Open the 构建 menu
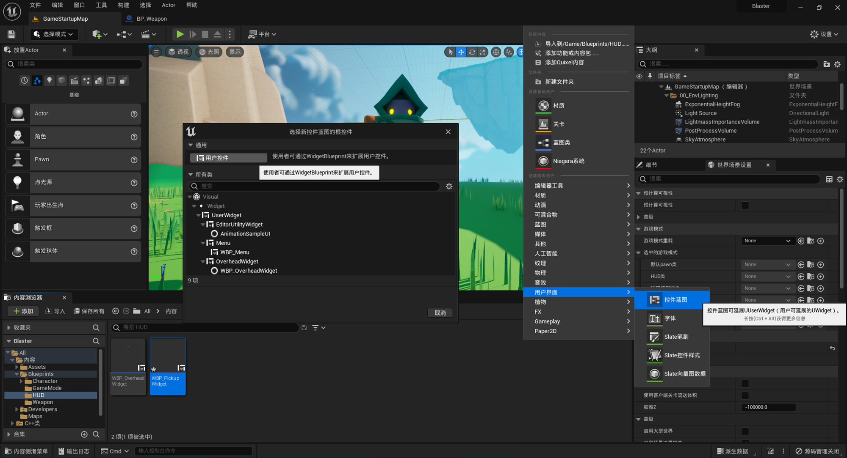This screenshot has width=847, height=458. 123,5
